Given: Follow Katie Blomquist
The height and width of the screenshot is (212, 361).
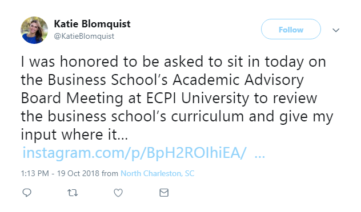Looking at the screenshot, I should click(291, 29).
